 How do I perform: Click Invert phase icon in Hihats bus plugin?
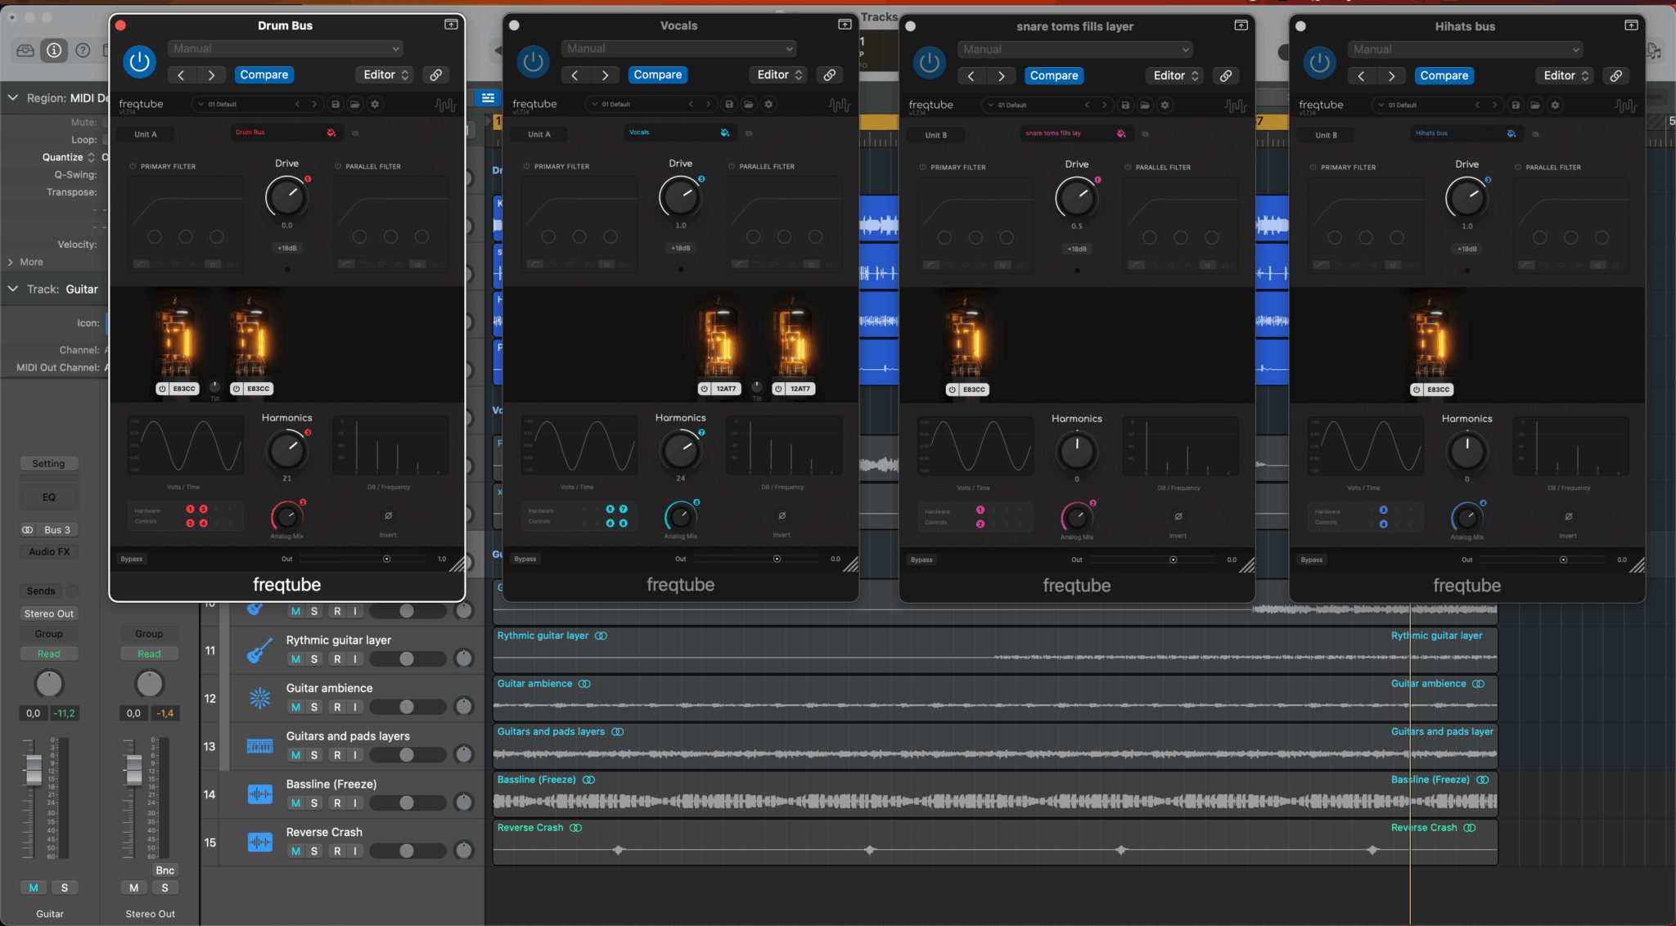tap(1568, 516)
